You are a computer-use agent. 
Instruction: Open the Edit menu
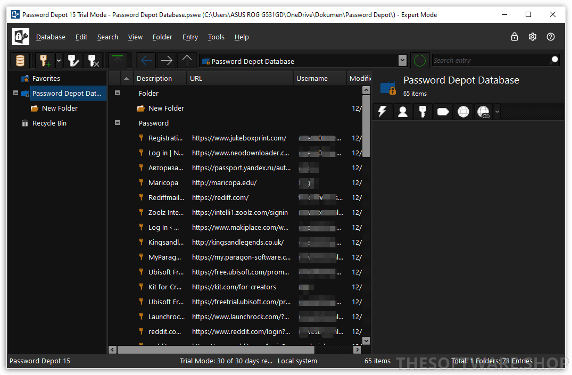click(x=81, y=37)
